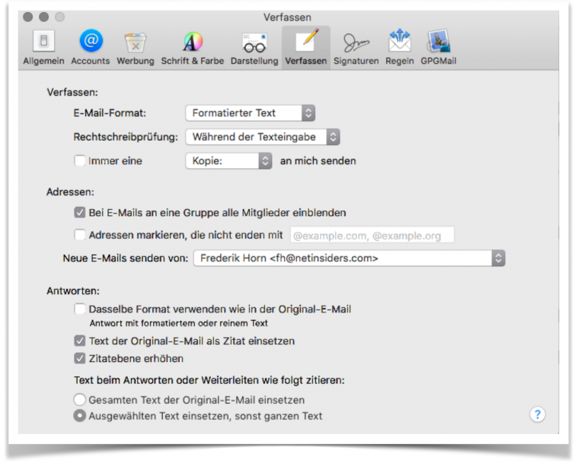
Task: Open the Allgemein preferences pane
Action: (x=44, y=46)
